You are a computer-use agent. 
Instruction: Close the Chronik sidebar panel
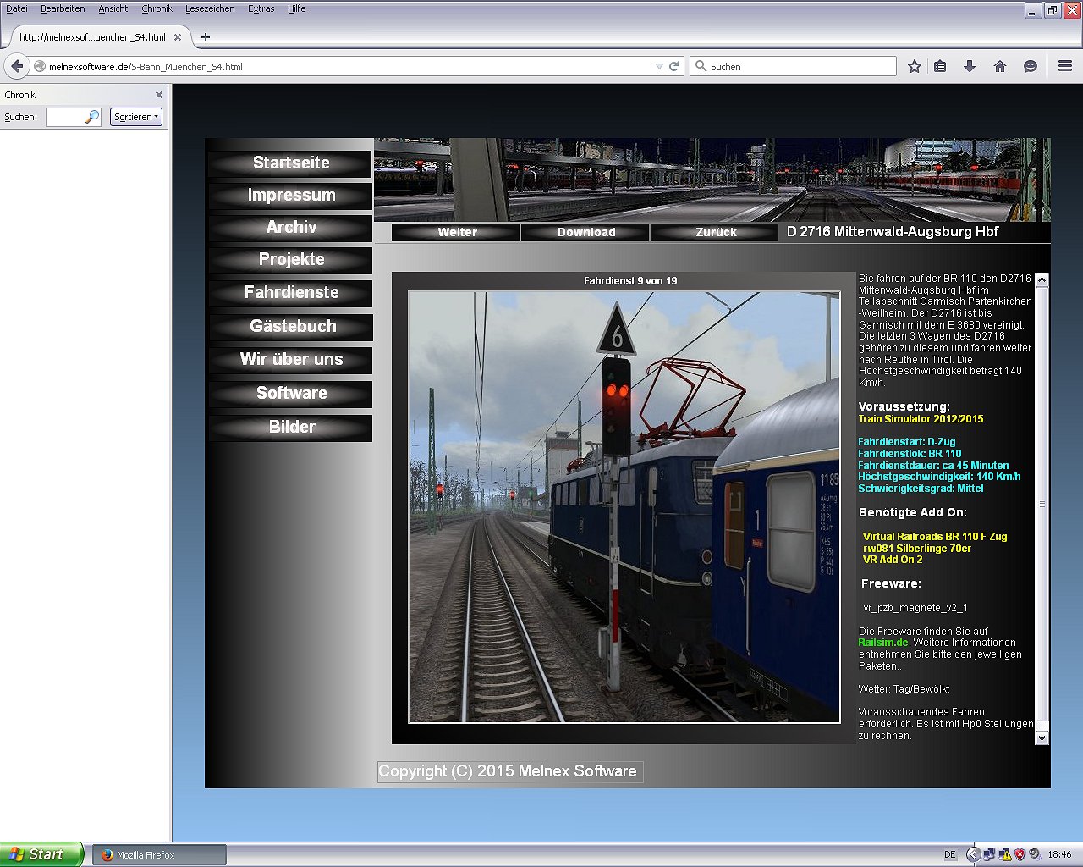click(158, 95)
